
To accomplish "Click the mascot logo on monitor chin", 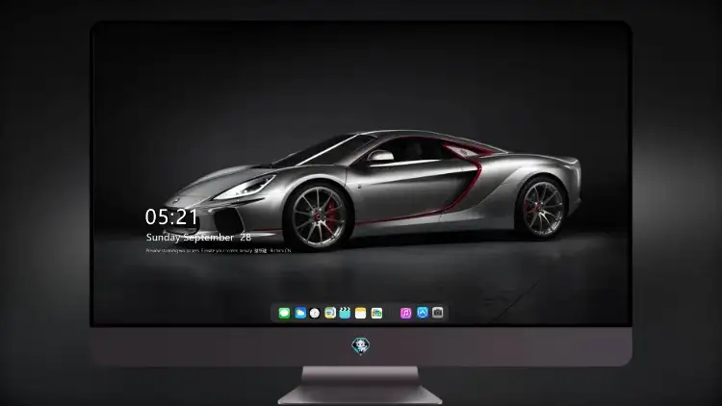I will click(361, 345).
